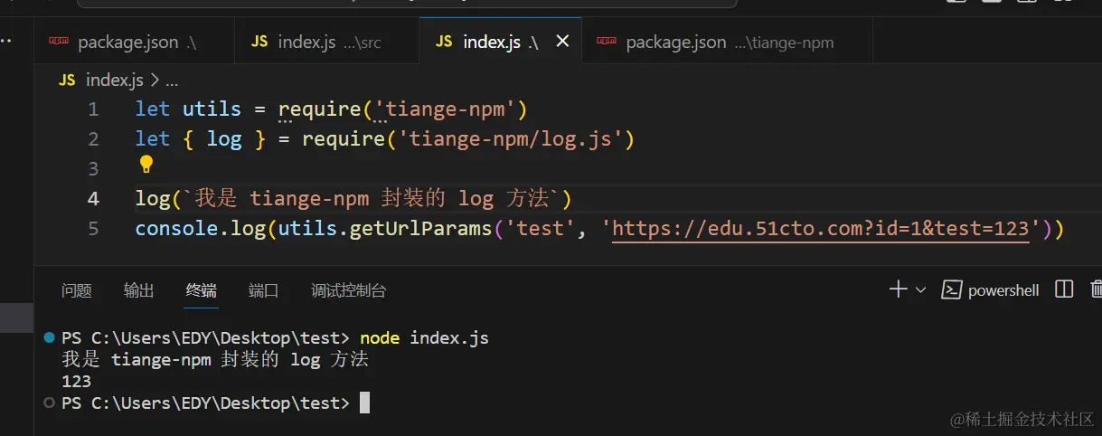This screenshot has width=1102, height=436.
Task: Click the npm icon on first package.json tab
Action: coord(59,42)
